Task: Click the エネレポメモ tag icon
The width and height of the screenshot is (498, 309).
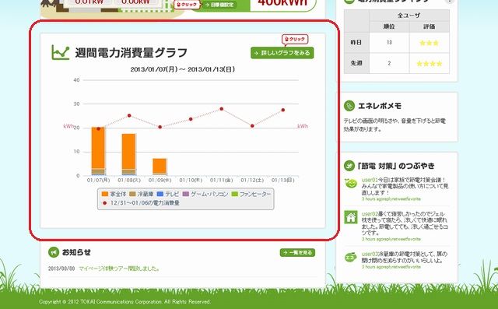Action: pyautogui.click(x=349, y=106)
